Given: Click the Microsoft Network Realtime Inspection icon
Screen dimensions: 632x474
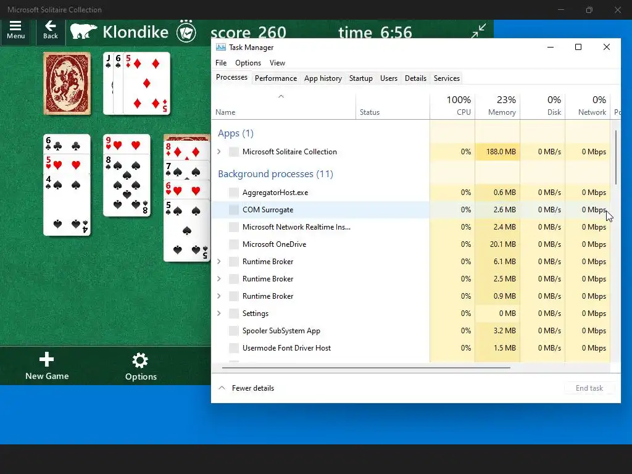Looking at the screenshot, I should [234, 227].
